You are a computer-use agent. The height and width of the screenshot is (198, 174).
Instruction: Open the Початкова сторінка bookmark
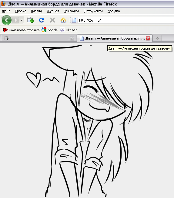21,30
